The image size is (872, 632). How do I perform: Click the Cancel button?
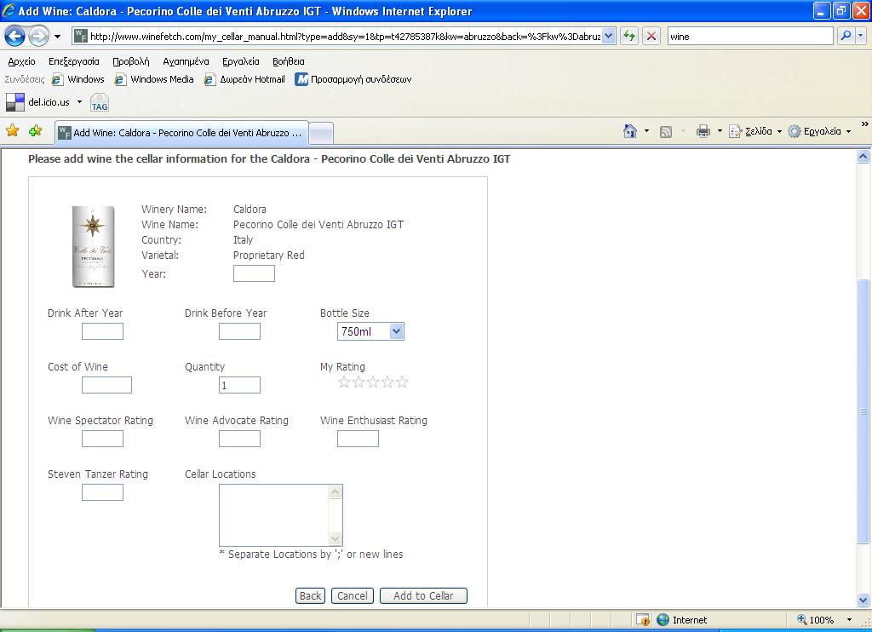[352, 596]
